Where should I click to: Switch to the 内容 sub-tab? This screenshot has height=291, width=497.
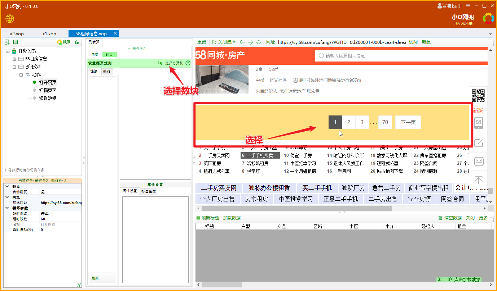pos(95,54)
